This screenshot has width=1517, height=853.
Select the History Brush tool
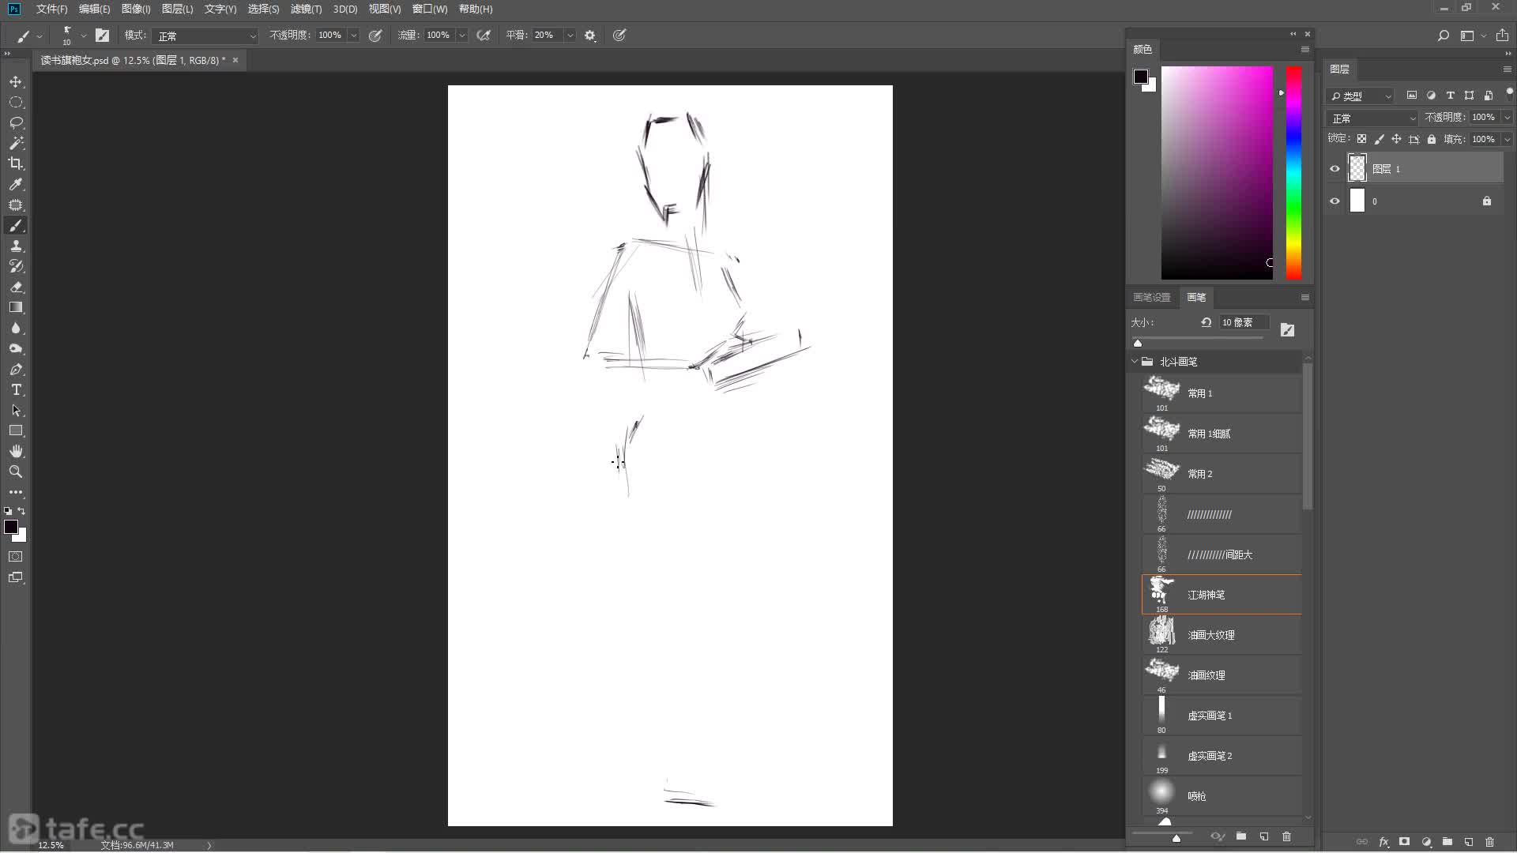[16, 267]
